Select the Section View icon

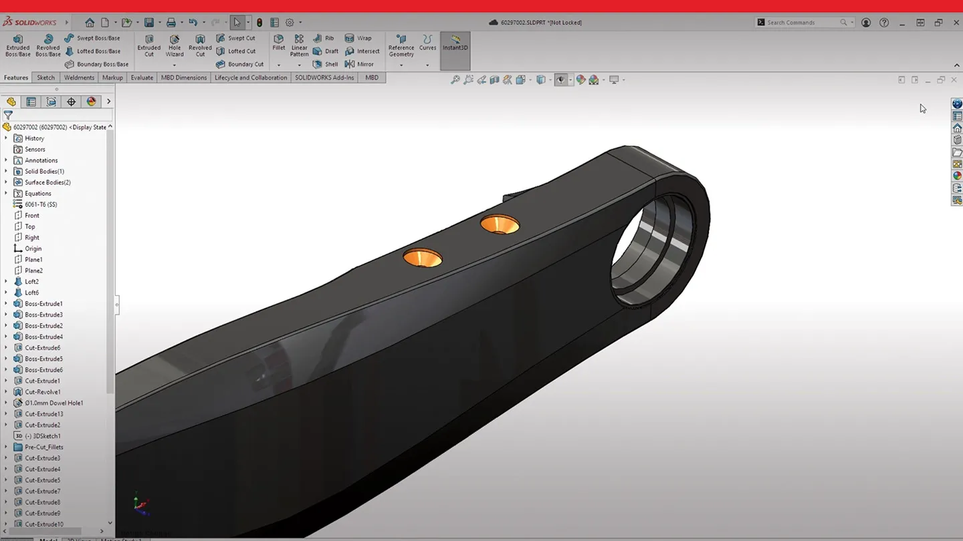click(494, 79)
